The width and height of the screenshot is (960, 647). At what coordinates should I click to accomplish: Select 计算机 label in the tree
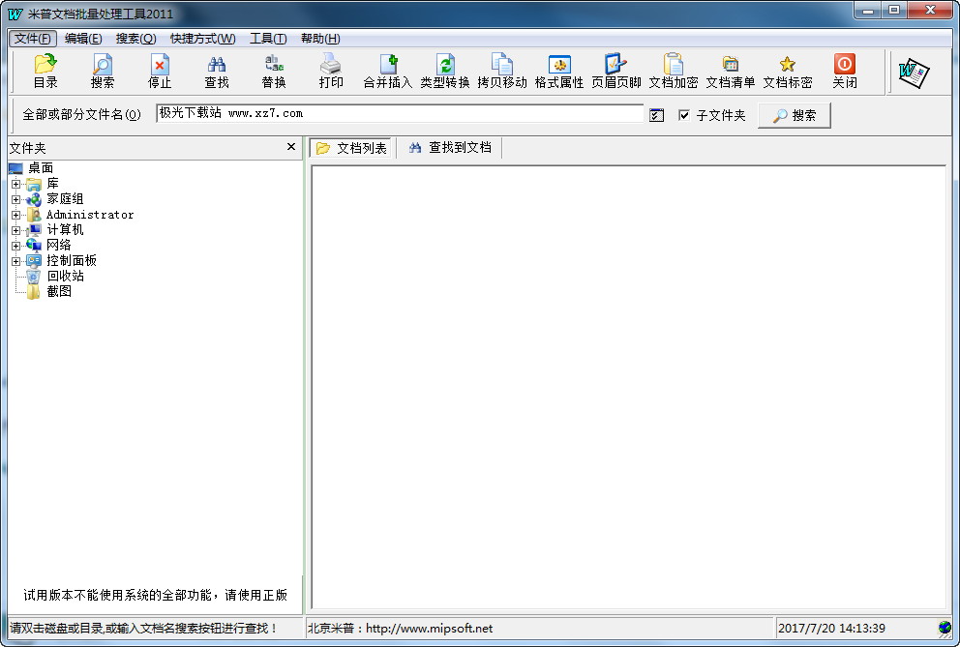point(65,229)
